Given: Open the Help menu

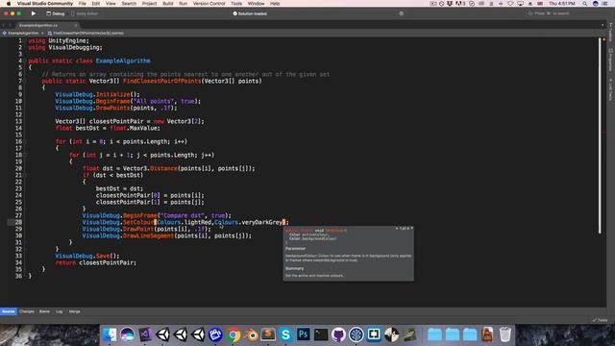Looking at the screenshot, I should [x=275, y=4].
